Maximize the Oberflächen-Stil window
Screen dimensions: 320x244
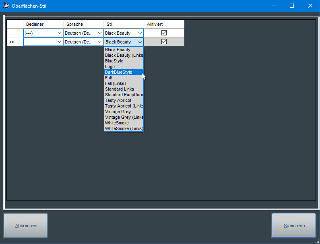click(292, 6)
